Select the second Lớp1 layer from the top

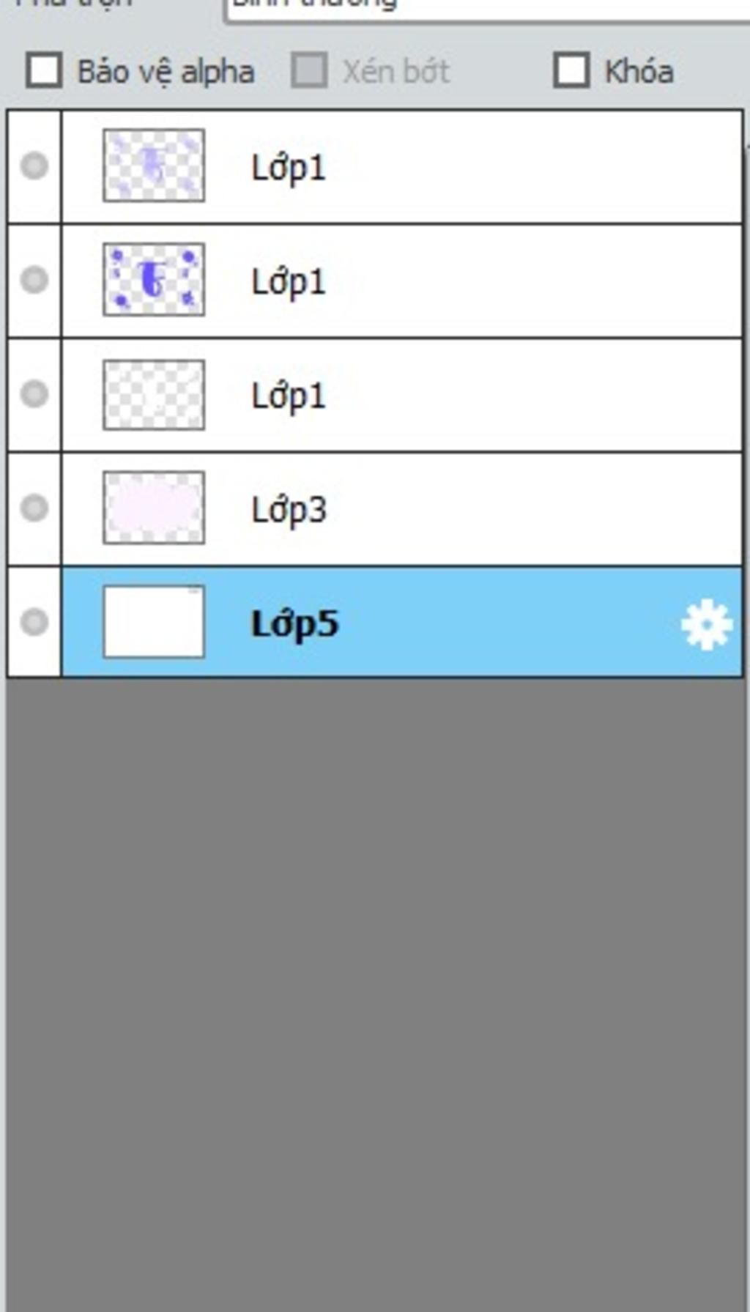(x=289, y=282)
